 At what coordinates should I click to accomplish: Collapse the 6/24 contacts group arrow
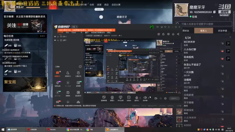pos(230,37)
